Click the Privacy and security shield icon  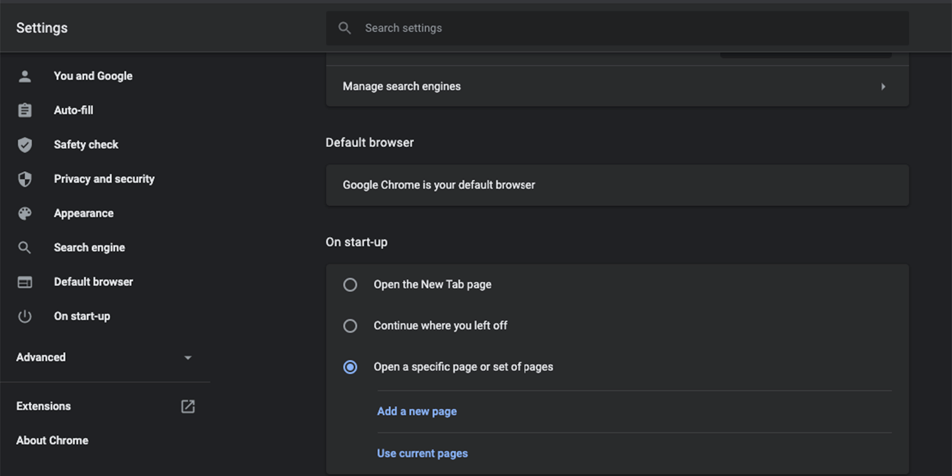(24, 179)
